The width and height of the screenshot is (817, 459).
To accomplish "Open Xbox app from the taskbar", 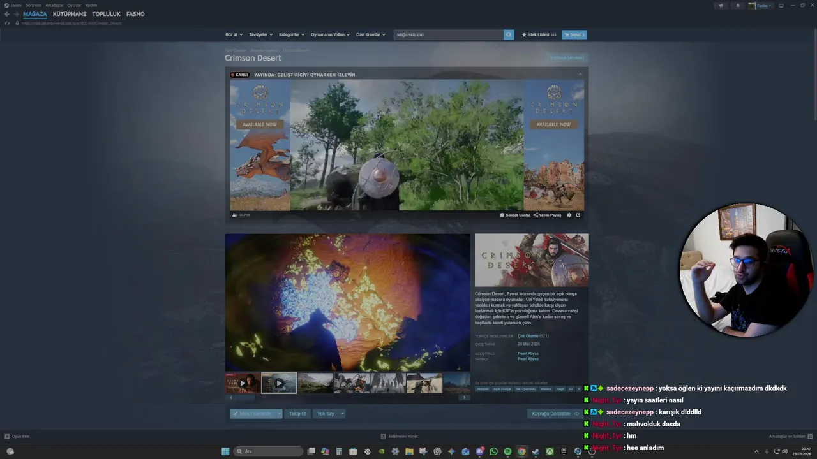I will [x=550, y=451].
